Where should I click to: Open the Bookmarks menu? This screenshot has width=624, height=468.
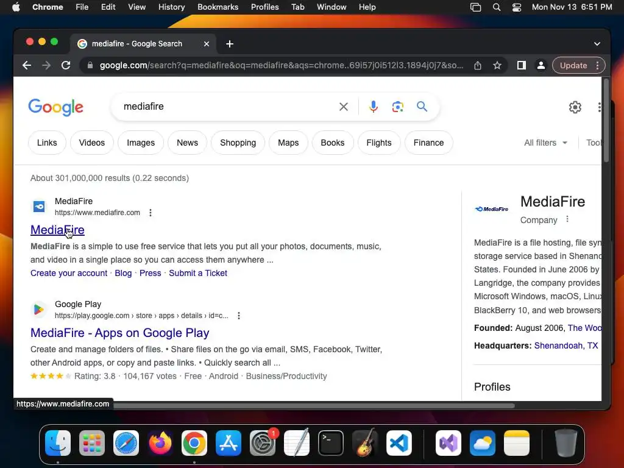[x=218, y=7]
